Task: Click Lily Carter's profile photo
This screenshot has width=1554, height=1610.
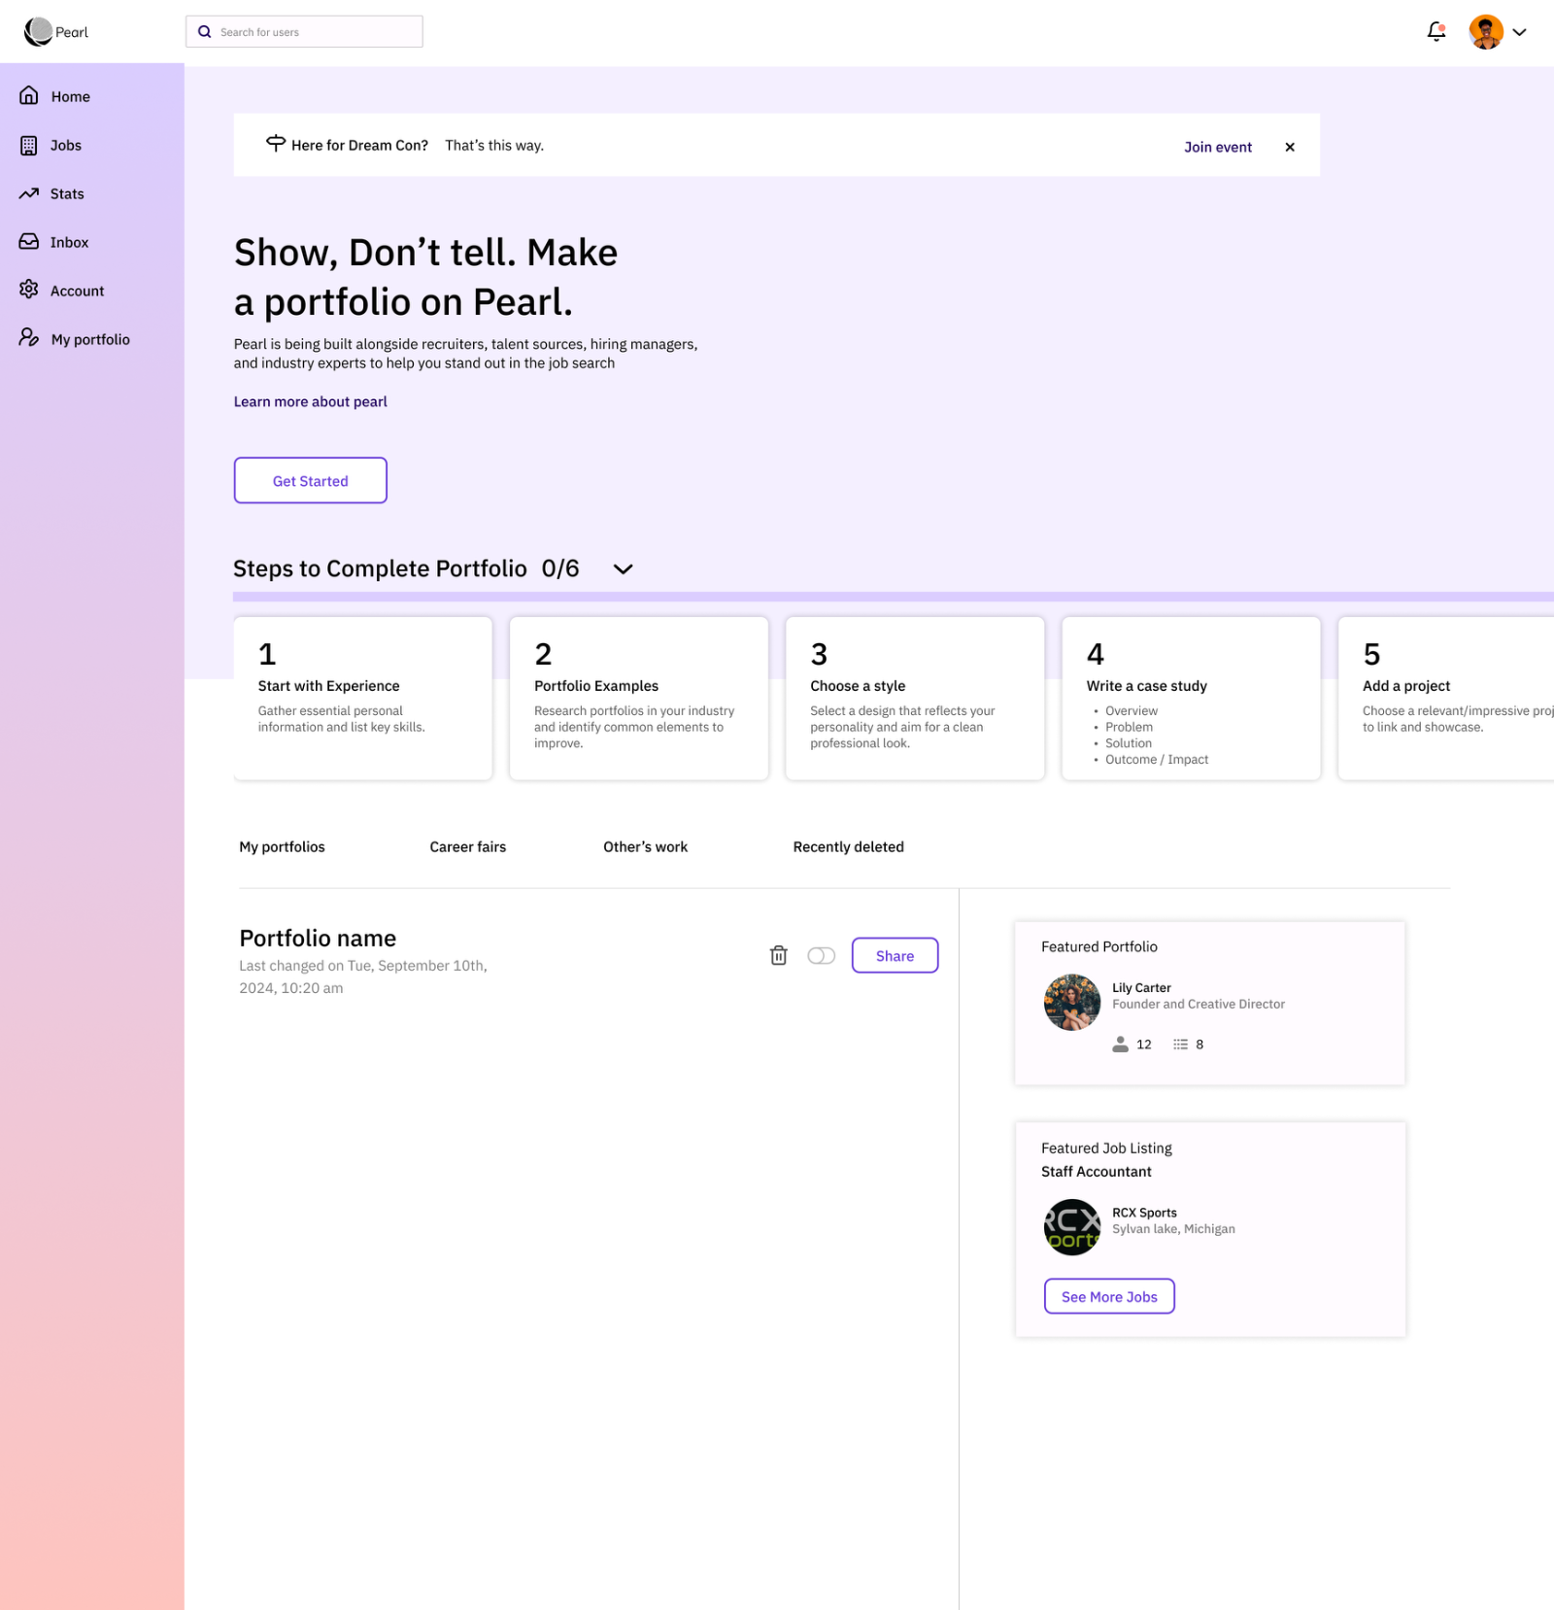Action: 1072,1003
